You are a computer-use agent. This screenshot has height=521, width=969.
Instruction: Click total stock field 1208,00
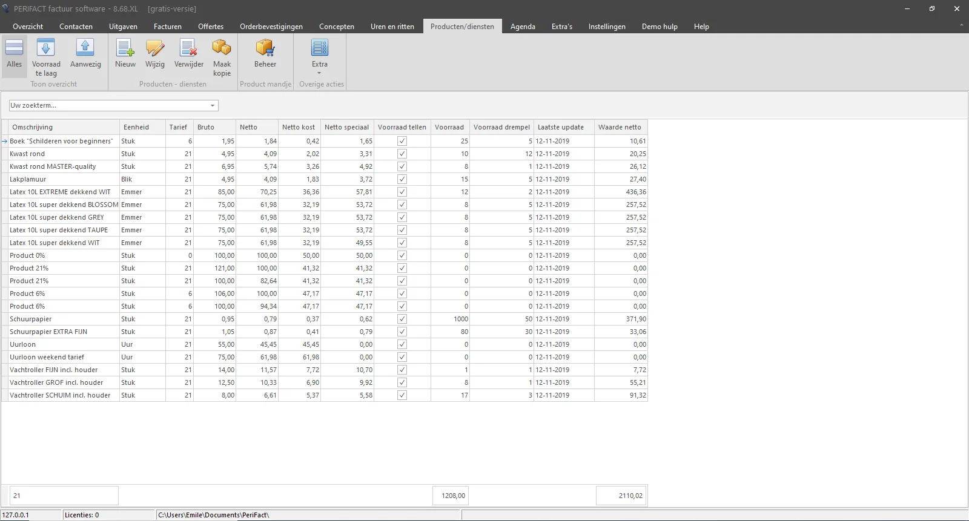(x=451, y=496)
